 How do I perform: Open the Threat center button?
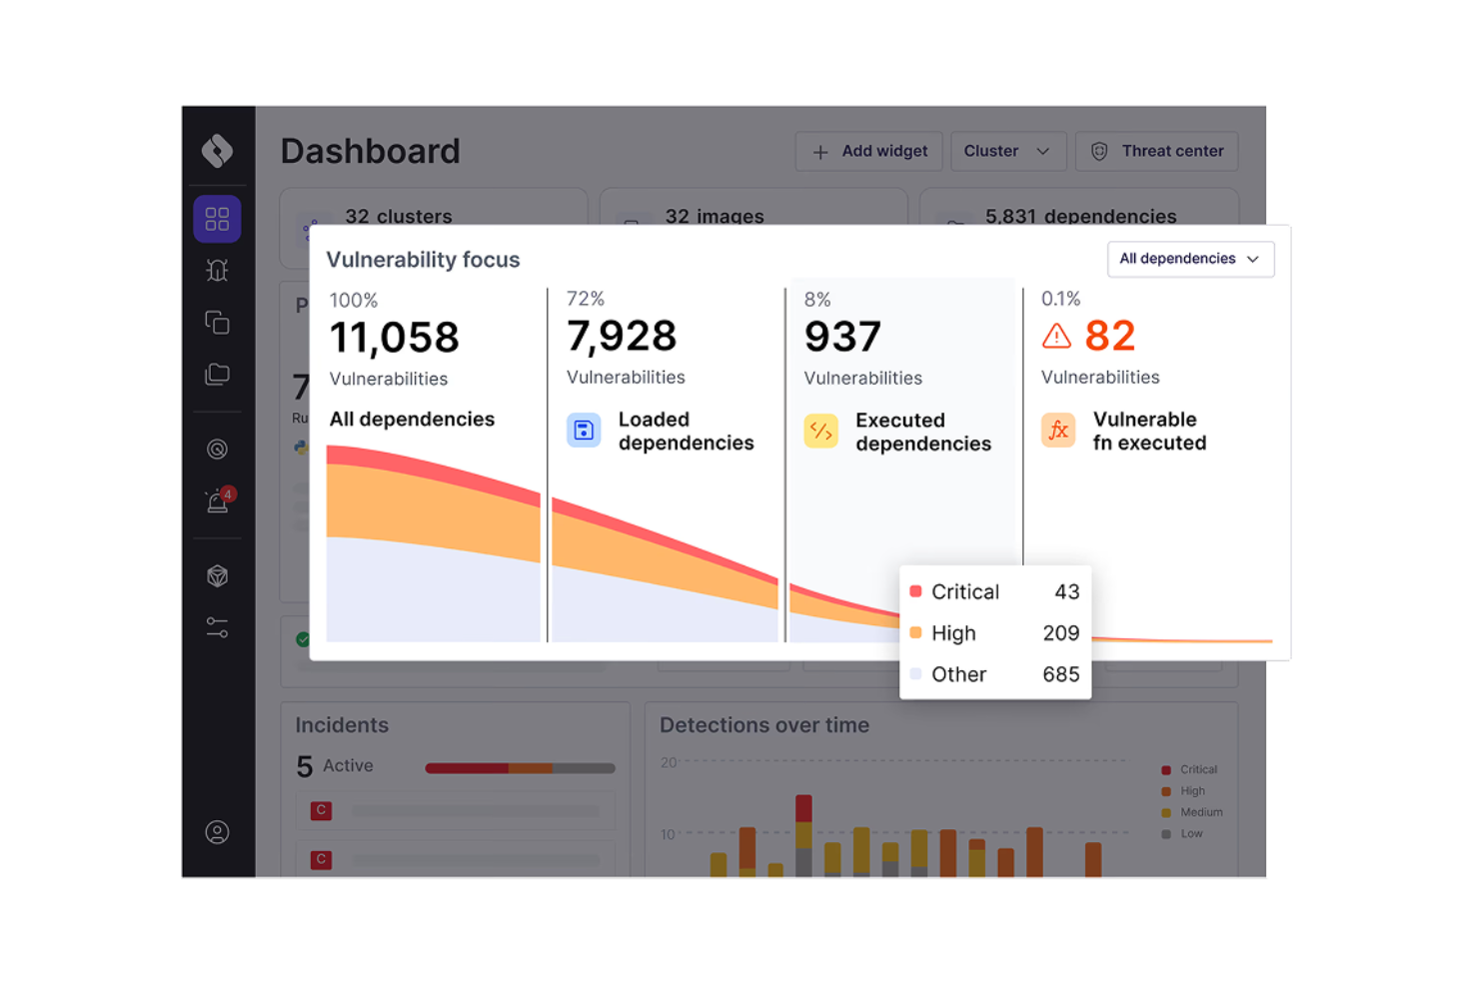(x=1156, y=152)
